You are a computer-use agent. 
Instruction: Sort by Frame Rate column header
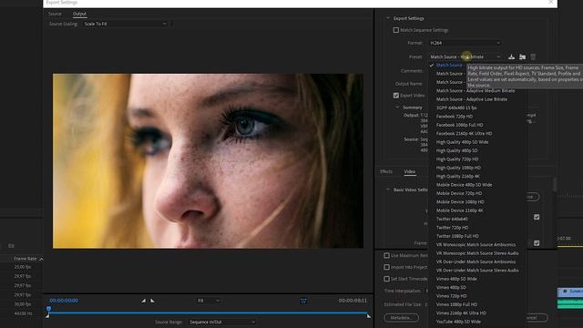[26, 259]
